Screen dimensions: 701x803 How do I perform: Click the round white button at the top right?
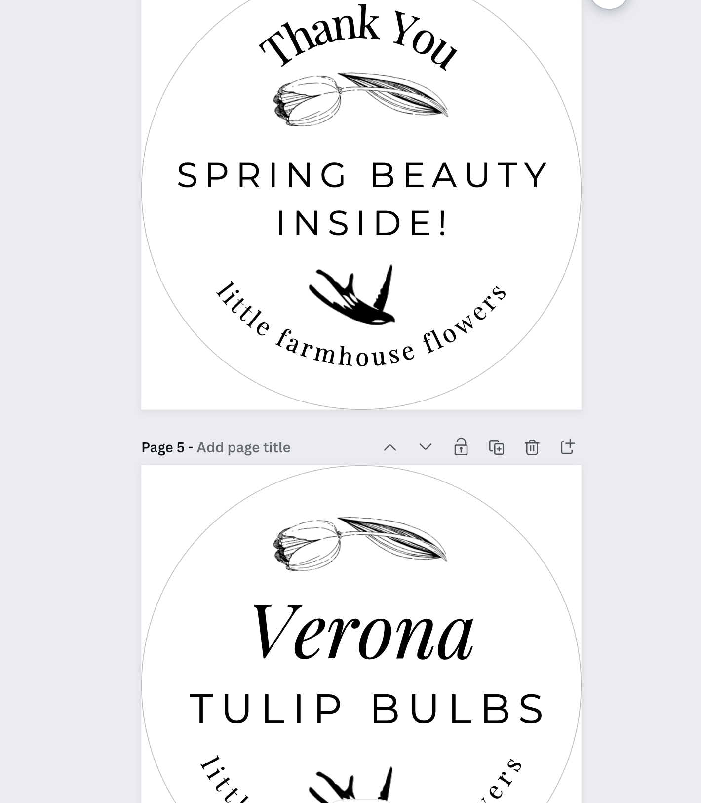click(609, 2)
